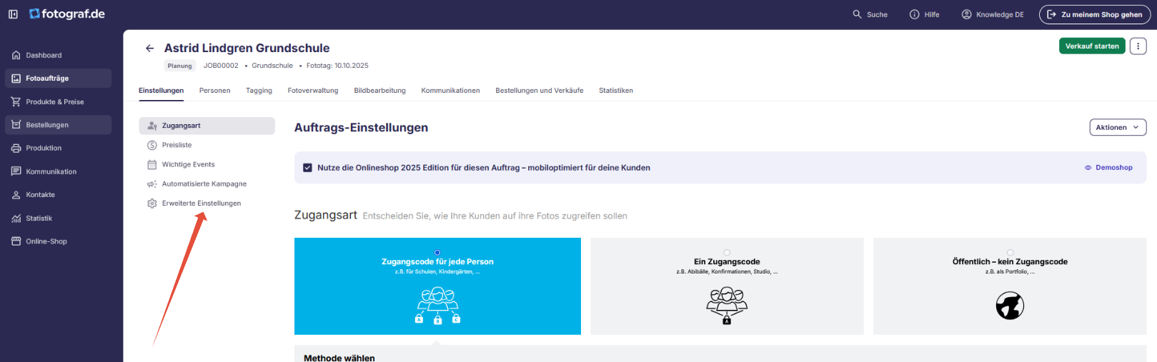
Task: Open Kommunikation in the sidebar
Action: pos(58,171)
